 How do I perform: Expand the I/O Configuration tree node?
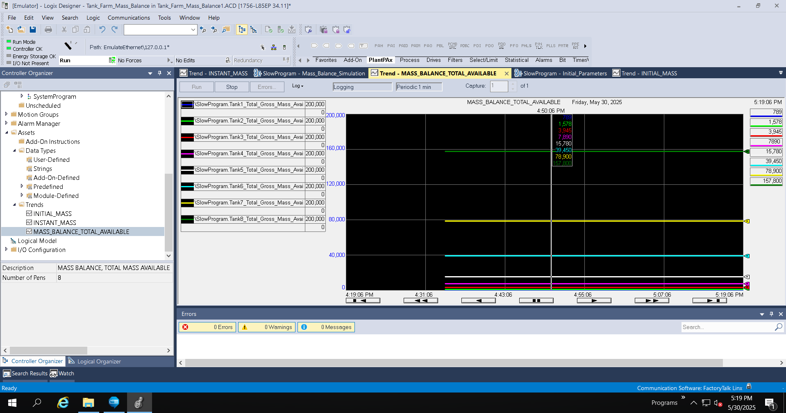[6, 250]
